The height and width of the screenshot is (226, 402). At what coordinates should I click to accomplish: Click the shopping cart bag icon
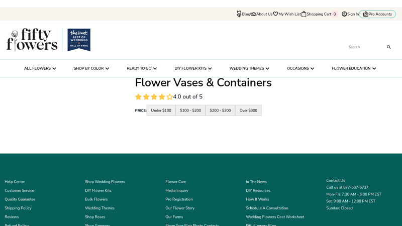304,14
